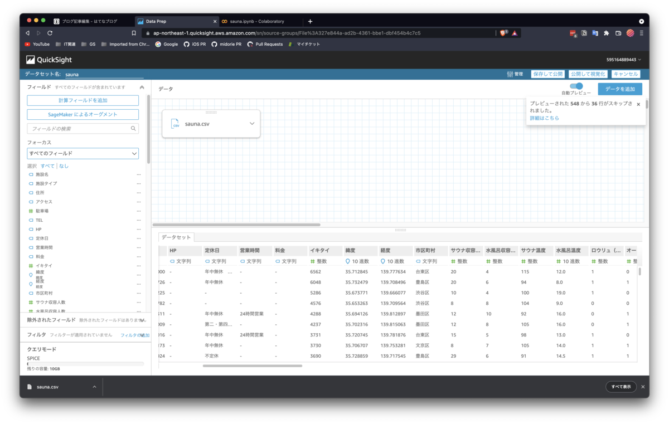The height and width of the screenshot is (424, 669).
Task: Click データを追加 button
Action: tap(620, 89)
